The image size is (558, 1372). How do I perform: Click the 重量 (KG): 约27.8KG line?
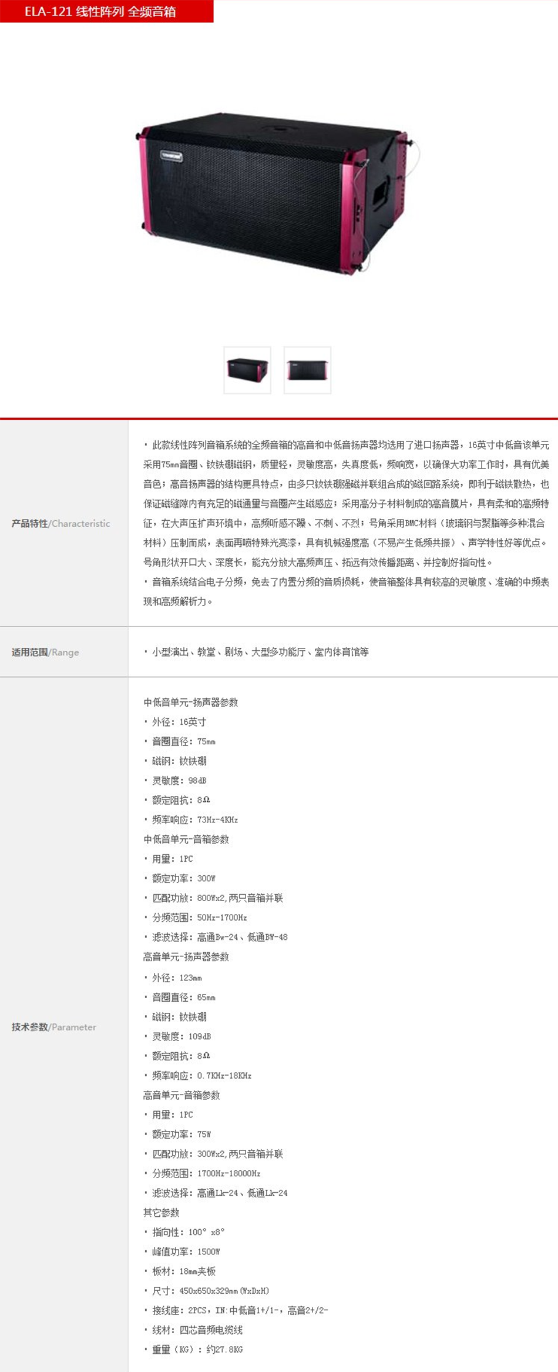193,1350
